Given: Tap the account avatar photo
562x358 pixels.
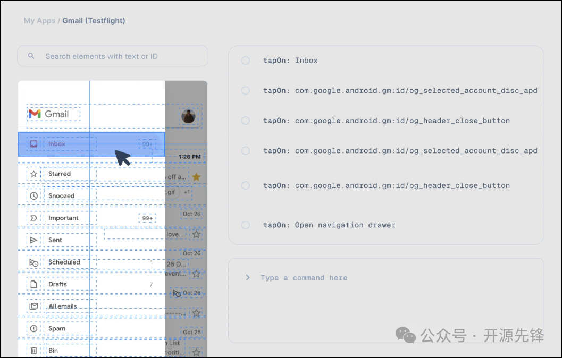Looking at the screenshot, I should (188, 116).
